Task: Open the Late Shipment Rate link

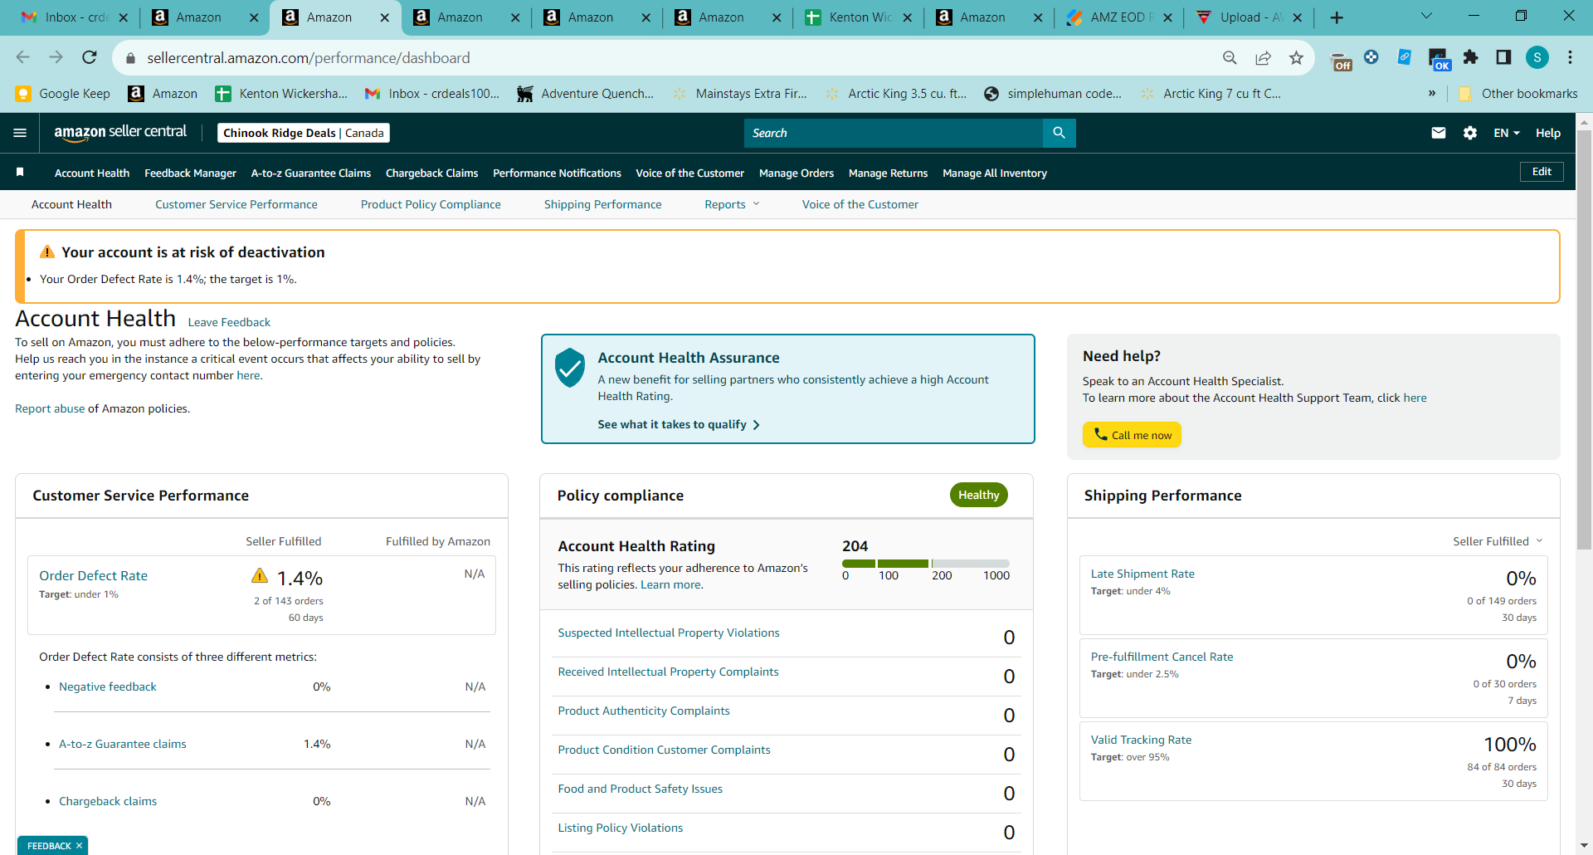Action: (x=1142, y=574)
